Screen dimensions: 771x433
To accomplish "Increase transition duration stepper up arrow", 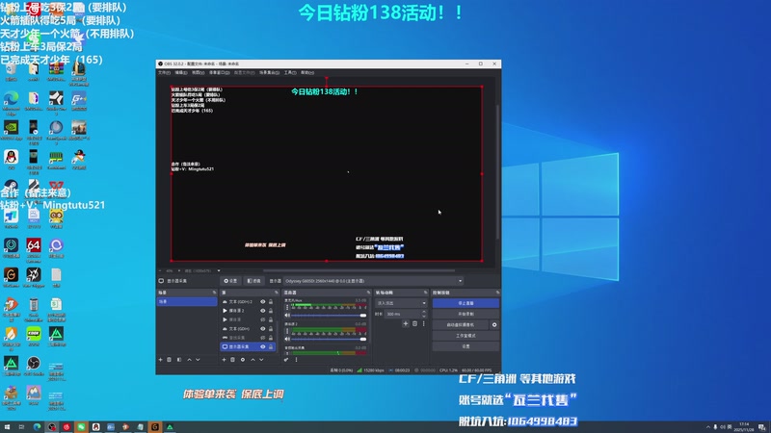I will tap(423, 312).
